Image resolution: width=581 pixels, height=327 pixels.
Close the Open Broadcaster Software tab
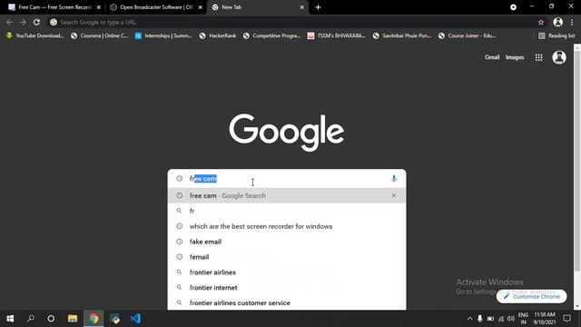click(x=201, y=7)
